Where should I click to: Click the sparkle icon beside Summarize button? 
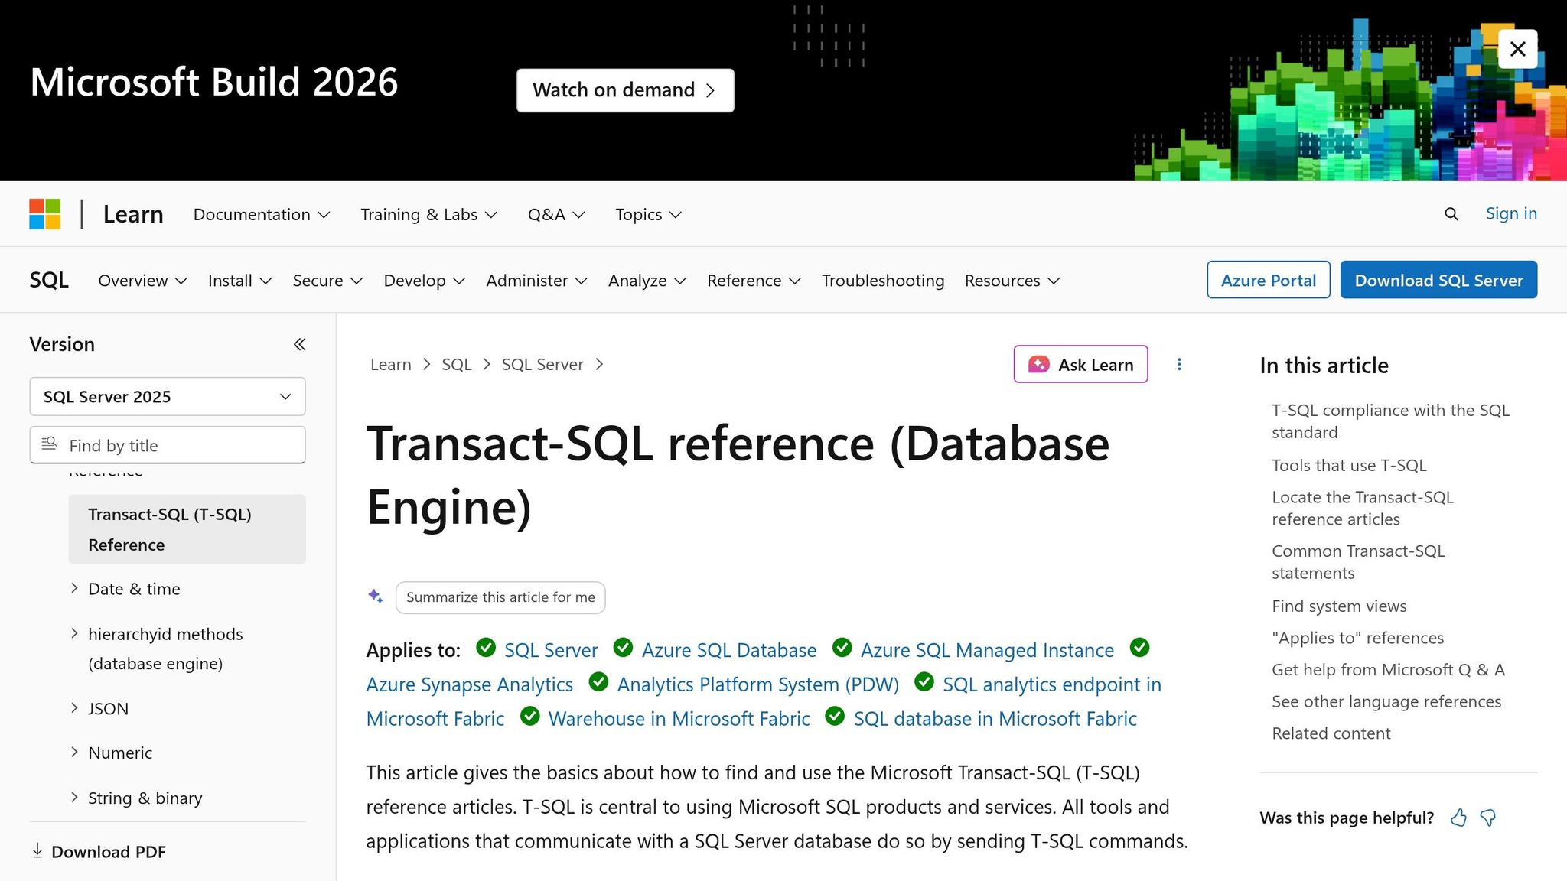(x=375, y=597)
